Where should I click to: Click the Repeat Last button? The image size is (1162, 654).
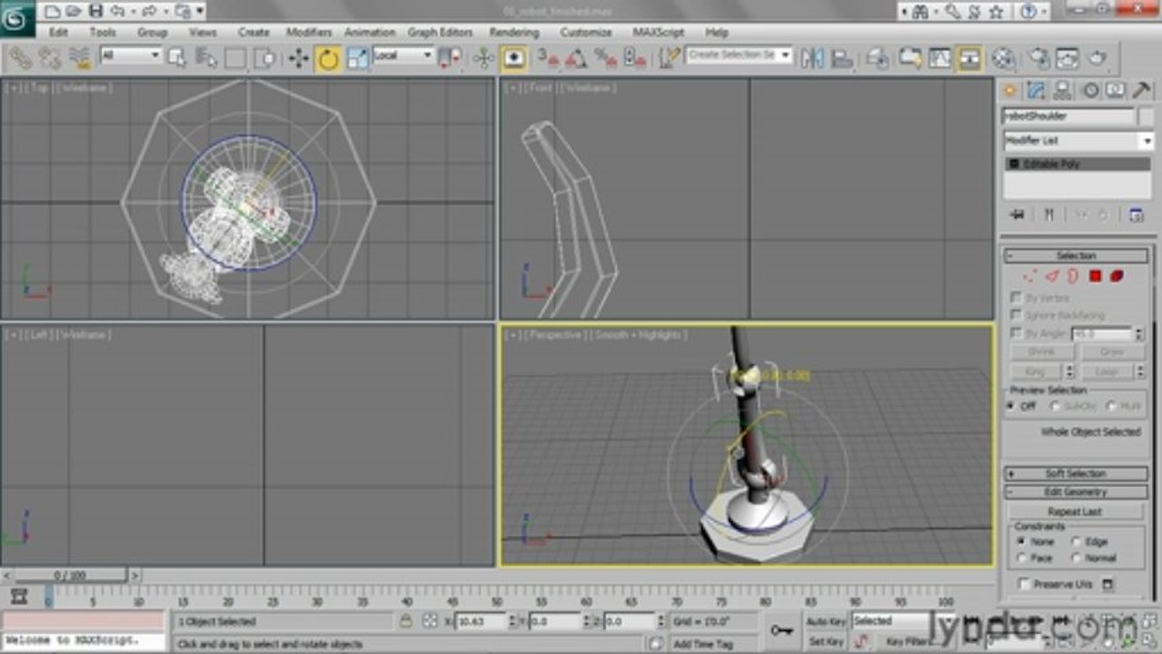[x=1076, y=512]
